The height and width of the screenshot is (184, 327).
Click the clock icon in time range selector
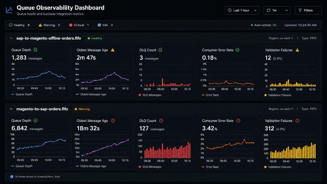pos(230,10)
